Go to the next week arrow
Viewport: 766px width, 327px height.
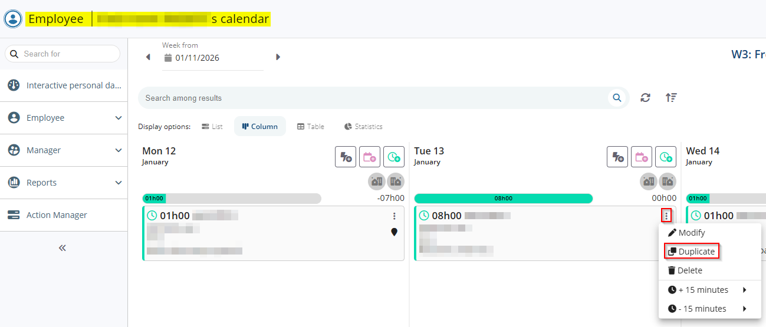[278, 57]
